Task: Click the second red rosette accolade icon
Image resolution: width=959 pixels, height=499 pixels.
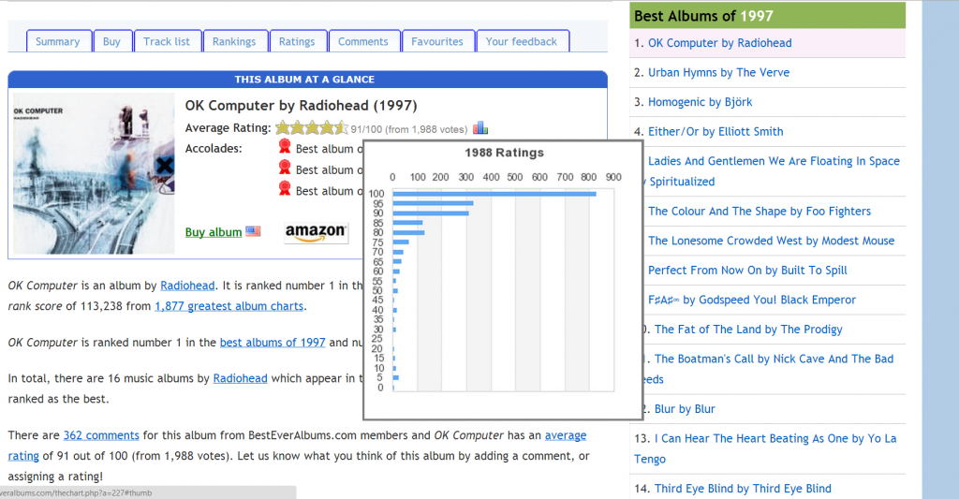Action: (285, 169)
